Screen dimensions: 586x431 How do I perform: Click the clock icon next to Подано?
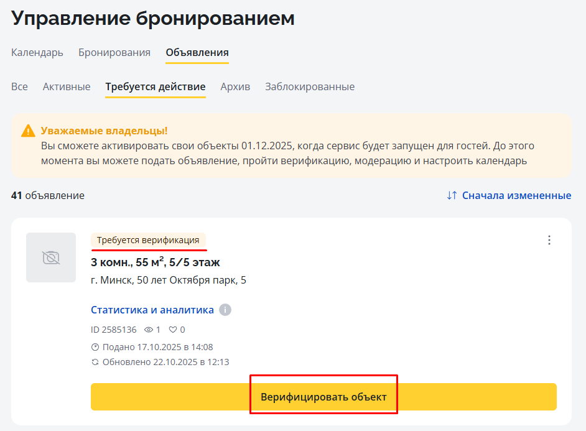coord(95,347)
